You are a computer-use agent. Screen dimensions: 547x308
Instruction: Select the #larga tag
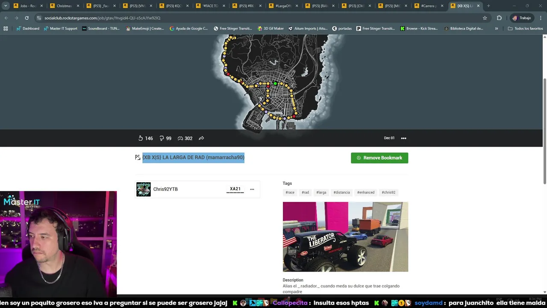(x=321, y=192)
